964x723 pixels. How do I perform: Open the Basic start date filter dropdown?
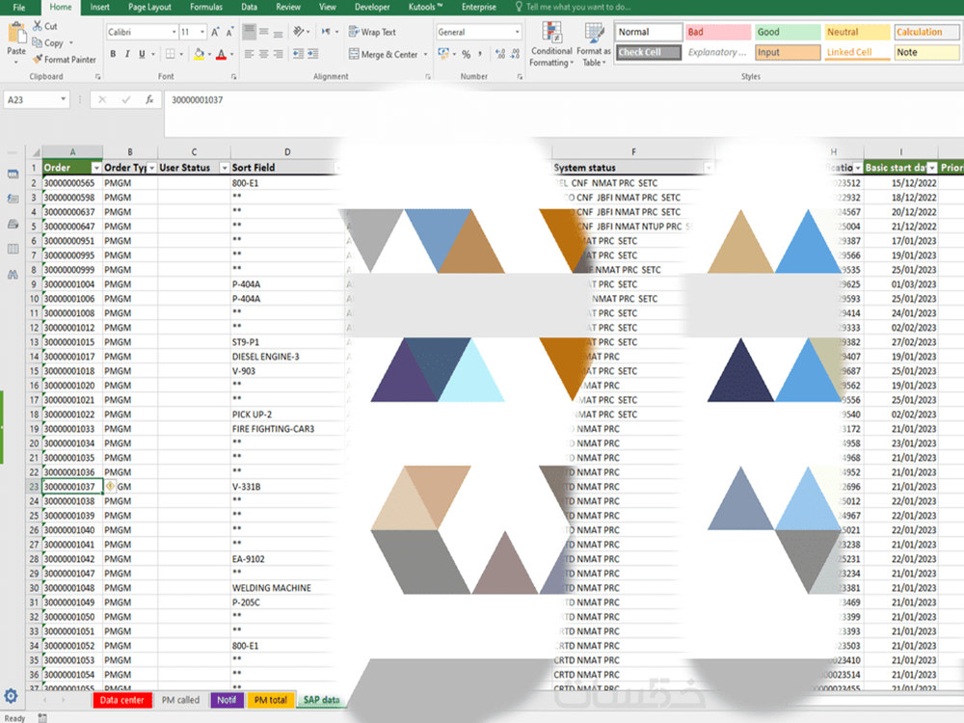click(x=932, y=168)
